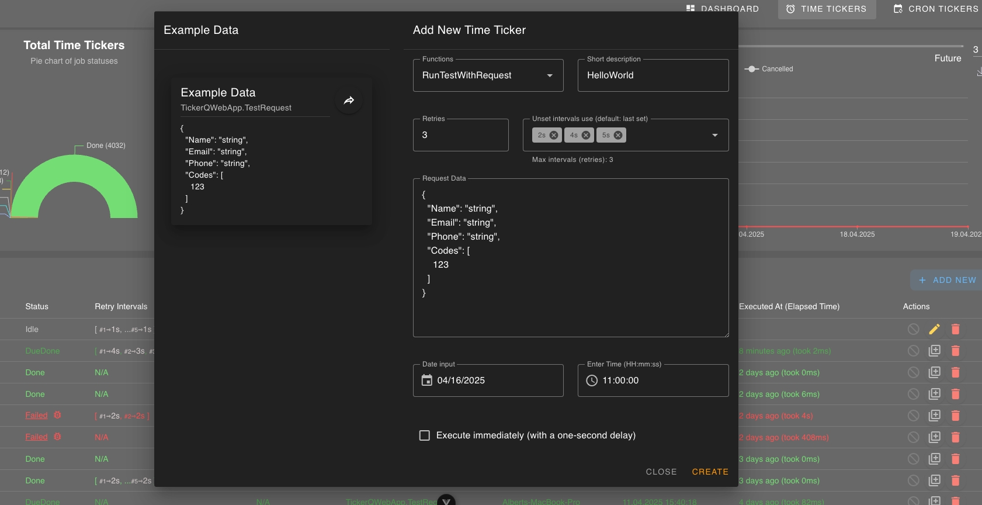
Task: Switch to the Dashboard tab
Action: (723, 9)
